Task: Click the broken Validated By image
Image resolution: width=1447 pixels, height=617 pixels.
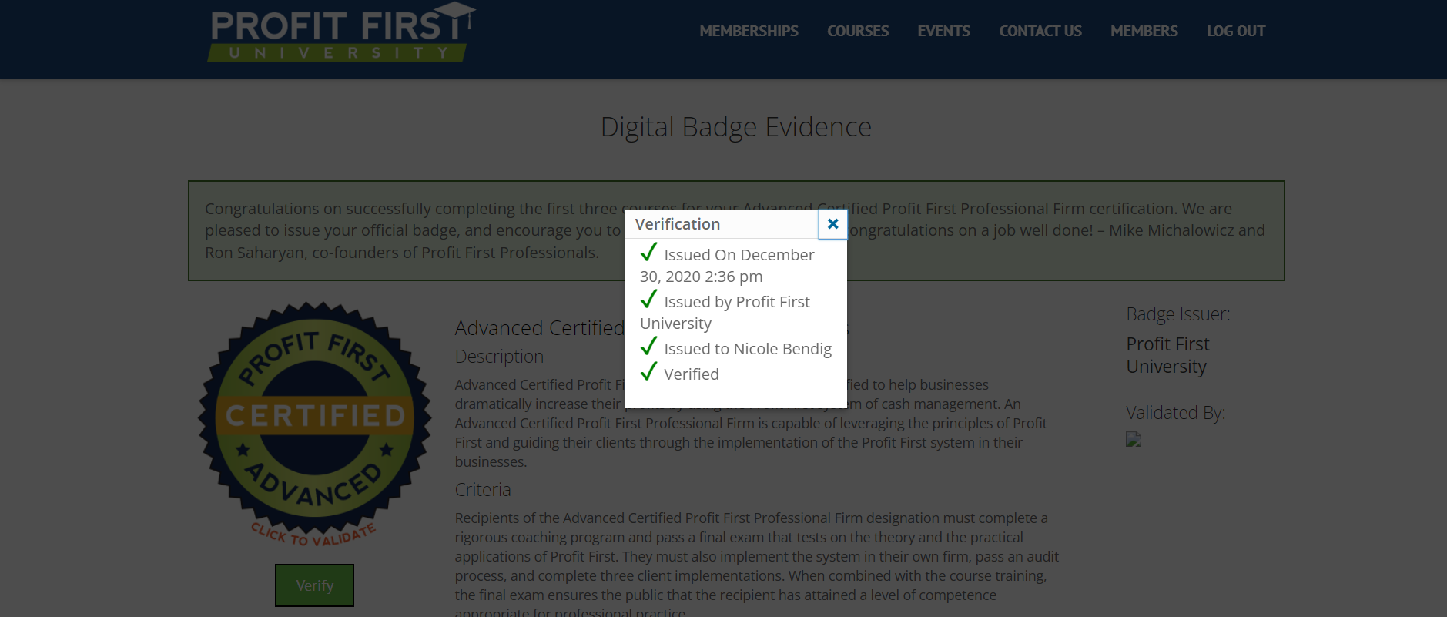Action: click(1134, 439)
